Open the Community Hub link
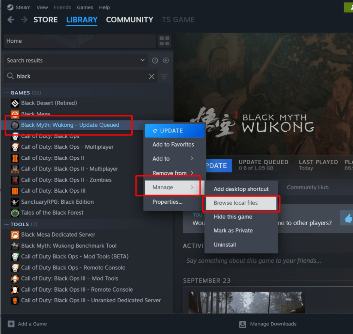Screen dimensions: 353x334 (x=307, y=187)
